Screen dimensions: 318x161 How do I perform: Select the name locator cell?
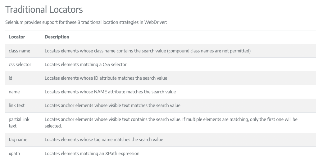tap(14, 92)
